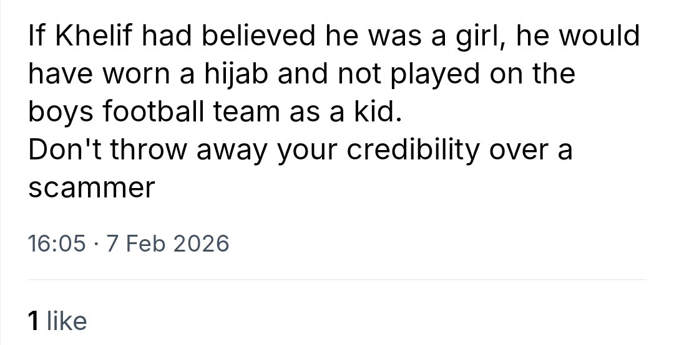
Task: Click the last word 'scammer' in the post
Action: pos(91,189)
